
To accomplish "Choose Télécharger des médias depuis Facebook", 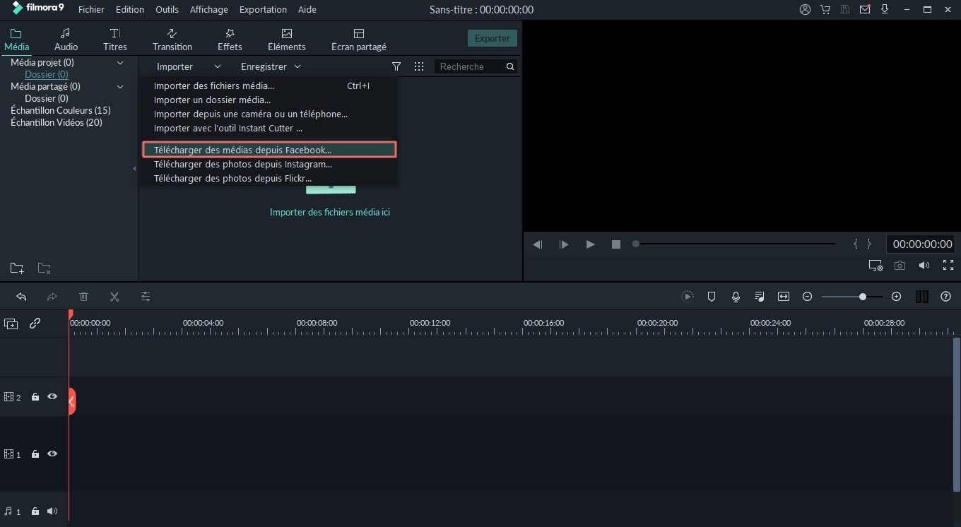I will pyautogui.click(x=269, y=150).
